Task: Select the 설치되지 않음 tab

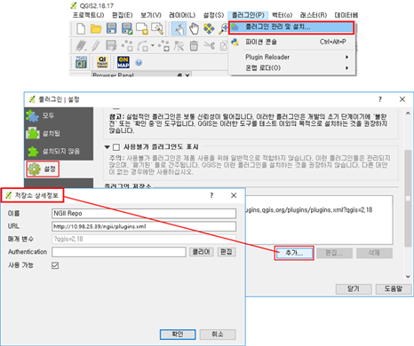Action: click(59, 151)
